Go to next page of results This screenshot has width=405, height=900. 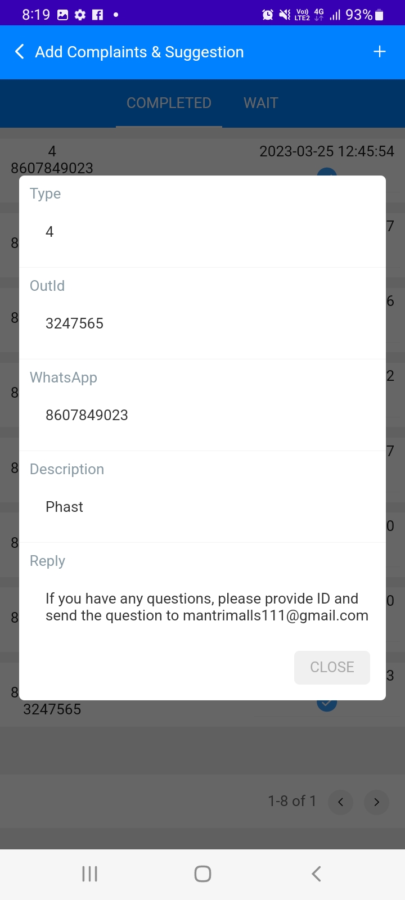tap(376, 802)
